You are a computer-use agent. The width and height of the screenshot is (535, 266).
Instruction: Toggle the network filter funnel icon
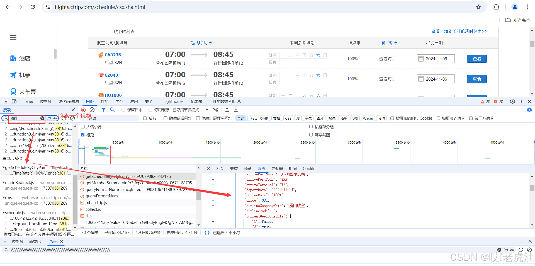pos(104,110)
